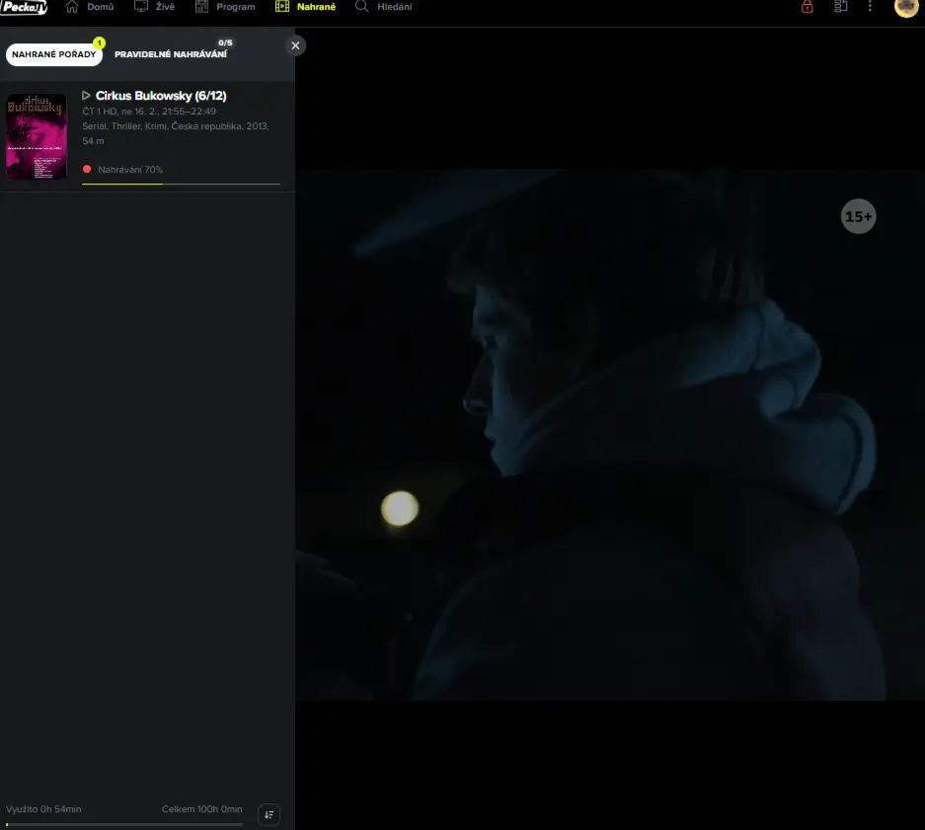Click the yellow badge showing 1
The image size is (925, 830).
tap(99, 43)
